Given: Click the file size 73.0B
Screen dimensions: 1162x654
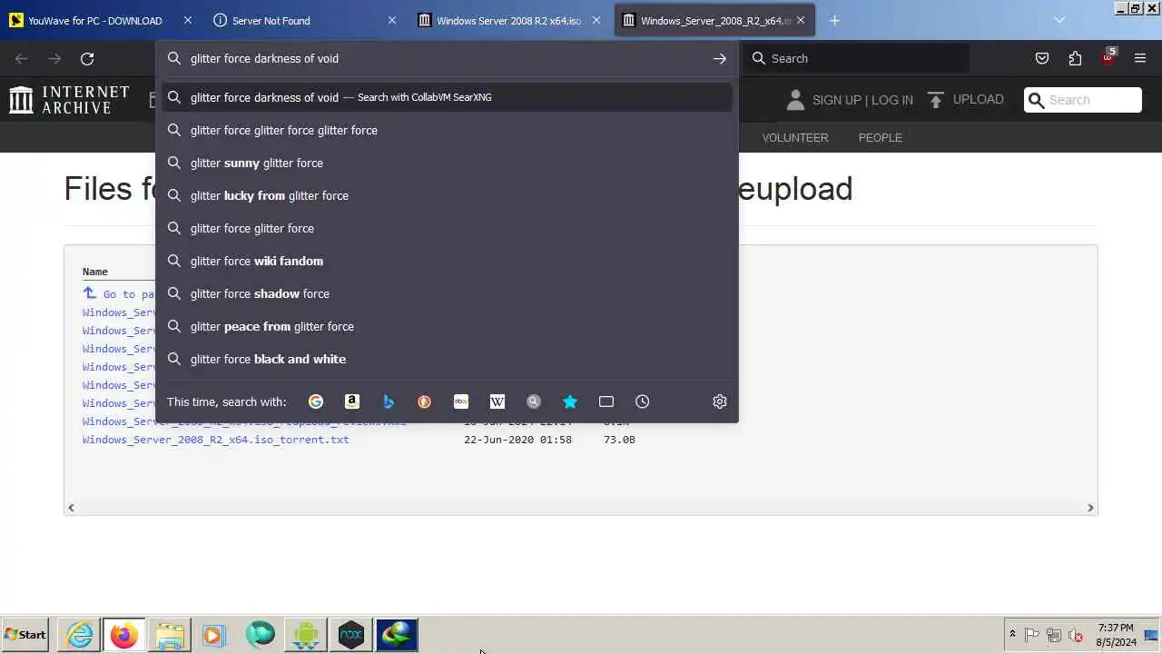Looking at the screenshot, I should click(619, 440).
